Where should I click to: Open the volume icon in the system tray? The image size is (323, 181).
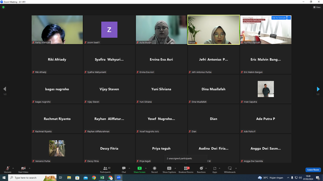[300, 177]
